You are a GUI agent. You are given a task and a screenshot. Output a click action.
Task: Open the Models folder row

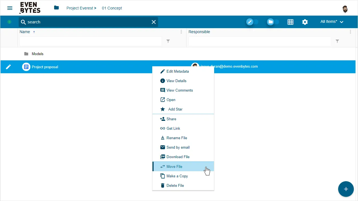click(x=178, y=54)
